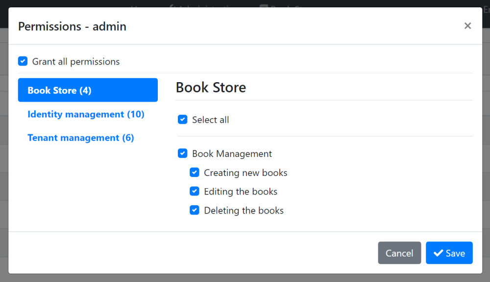Click the X icon to close the Permissions dialog
The height and width of the screenshot is (282, 490).
click(x=467, y=25)
